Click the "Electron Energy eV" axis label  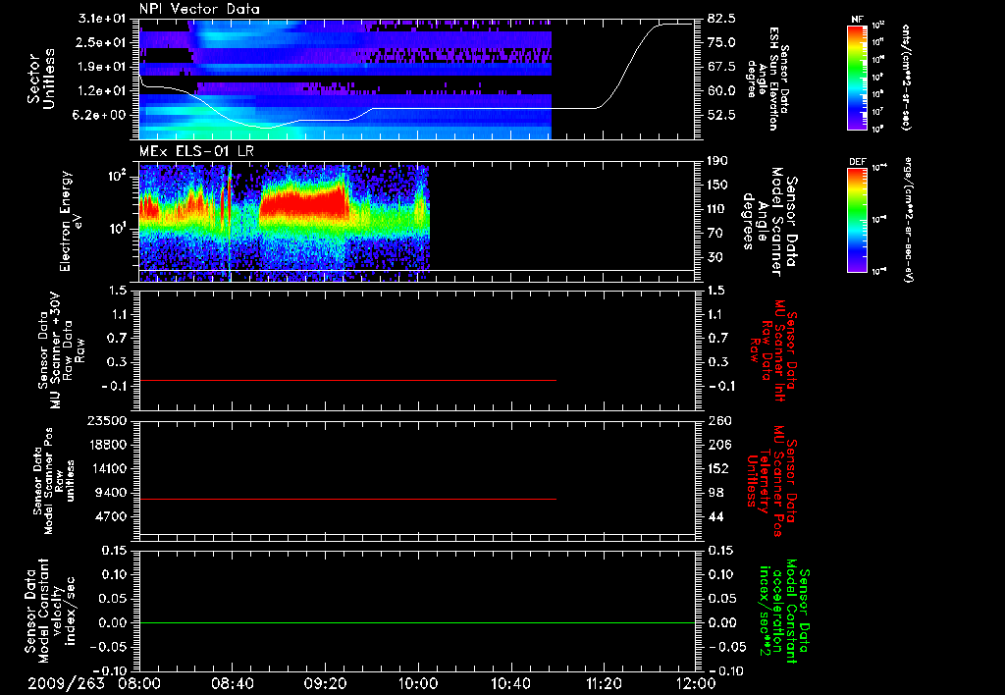click(x=70, y=221)
